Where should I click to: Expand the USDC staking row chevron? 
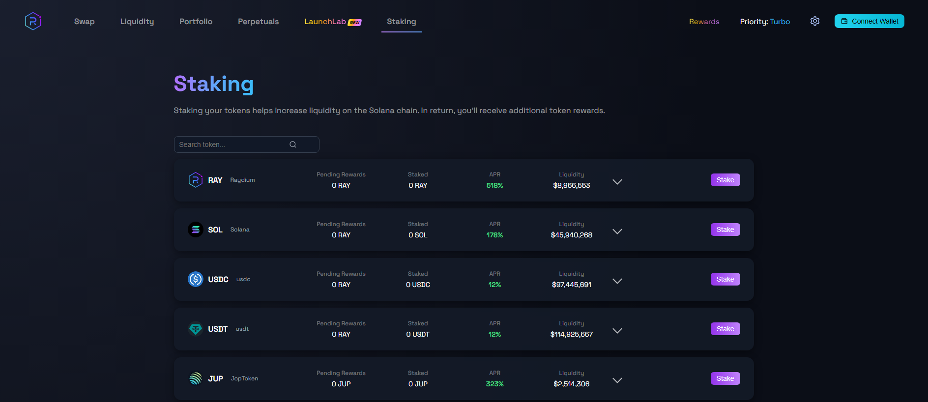(x=617, y=281)
